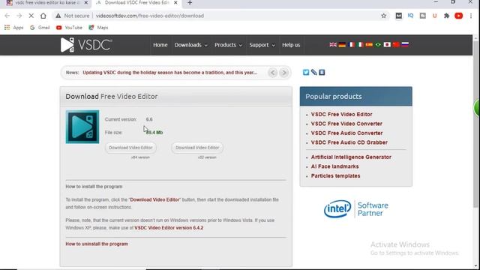Click the VSDC logo in header
Screen dimensions: 480x270
[x=86, y=45]
